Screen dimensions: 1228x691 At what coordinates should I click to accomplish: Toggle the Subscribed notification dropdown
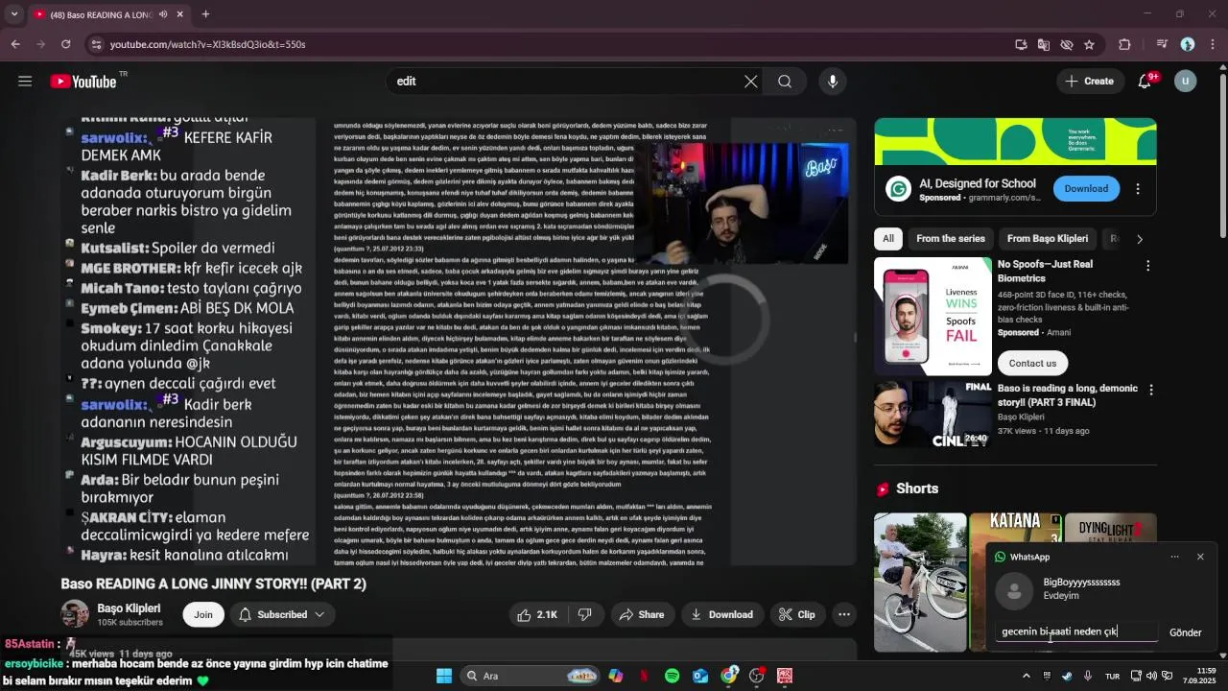(282, 615)
